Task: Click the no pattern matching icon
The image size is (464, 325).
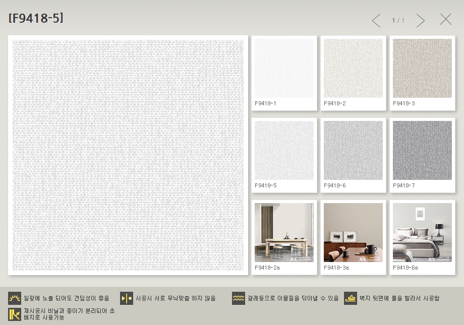Action: click(x=127, y=298)
